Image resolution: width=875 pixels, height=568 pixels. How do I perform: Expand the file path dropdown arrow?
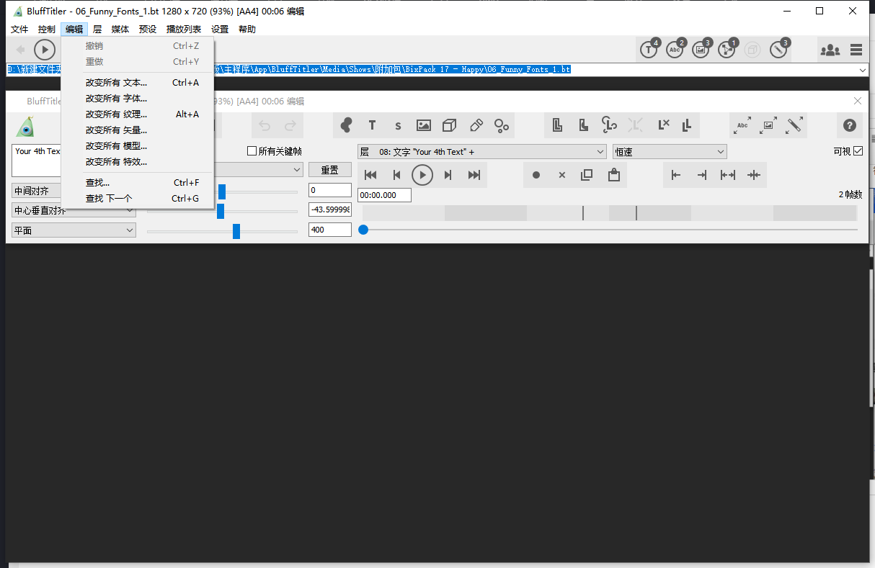tap(863, 70)
